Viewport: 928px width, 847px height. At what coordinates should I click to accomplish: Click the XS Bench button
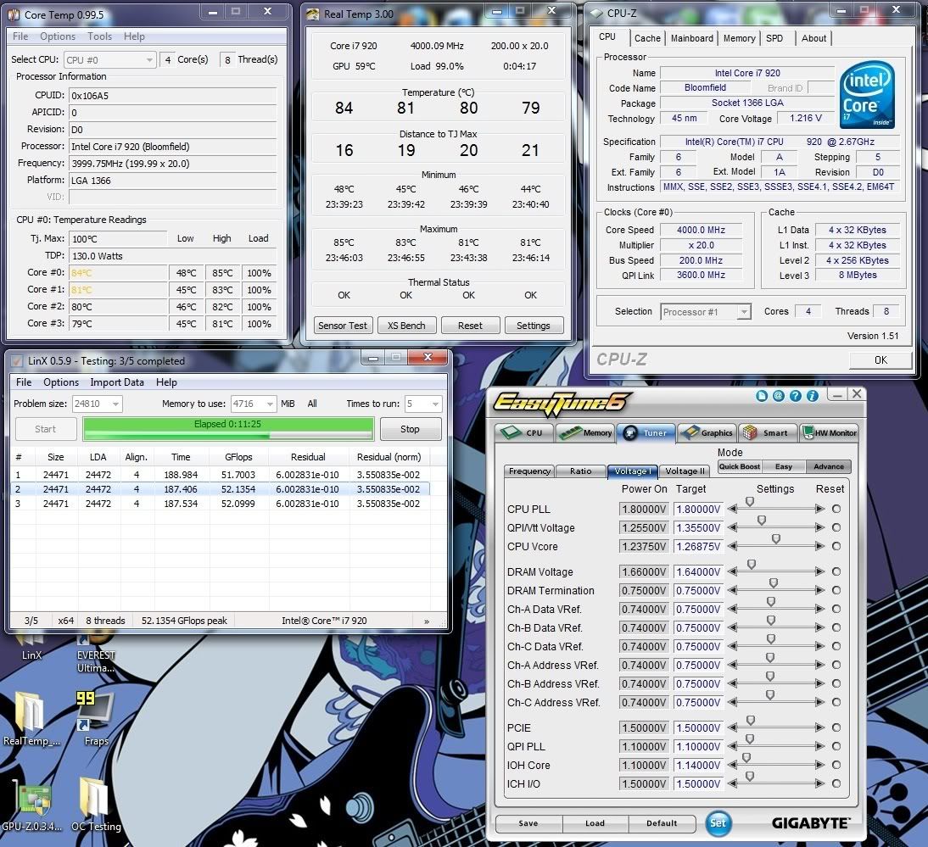406,326
